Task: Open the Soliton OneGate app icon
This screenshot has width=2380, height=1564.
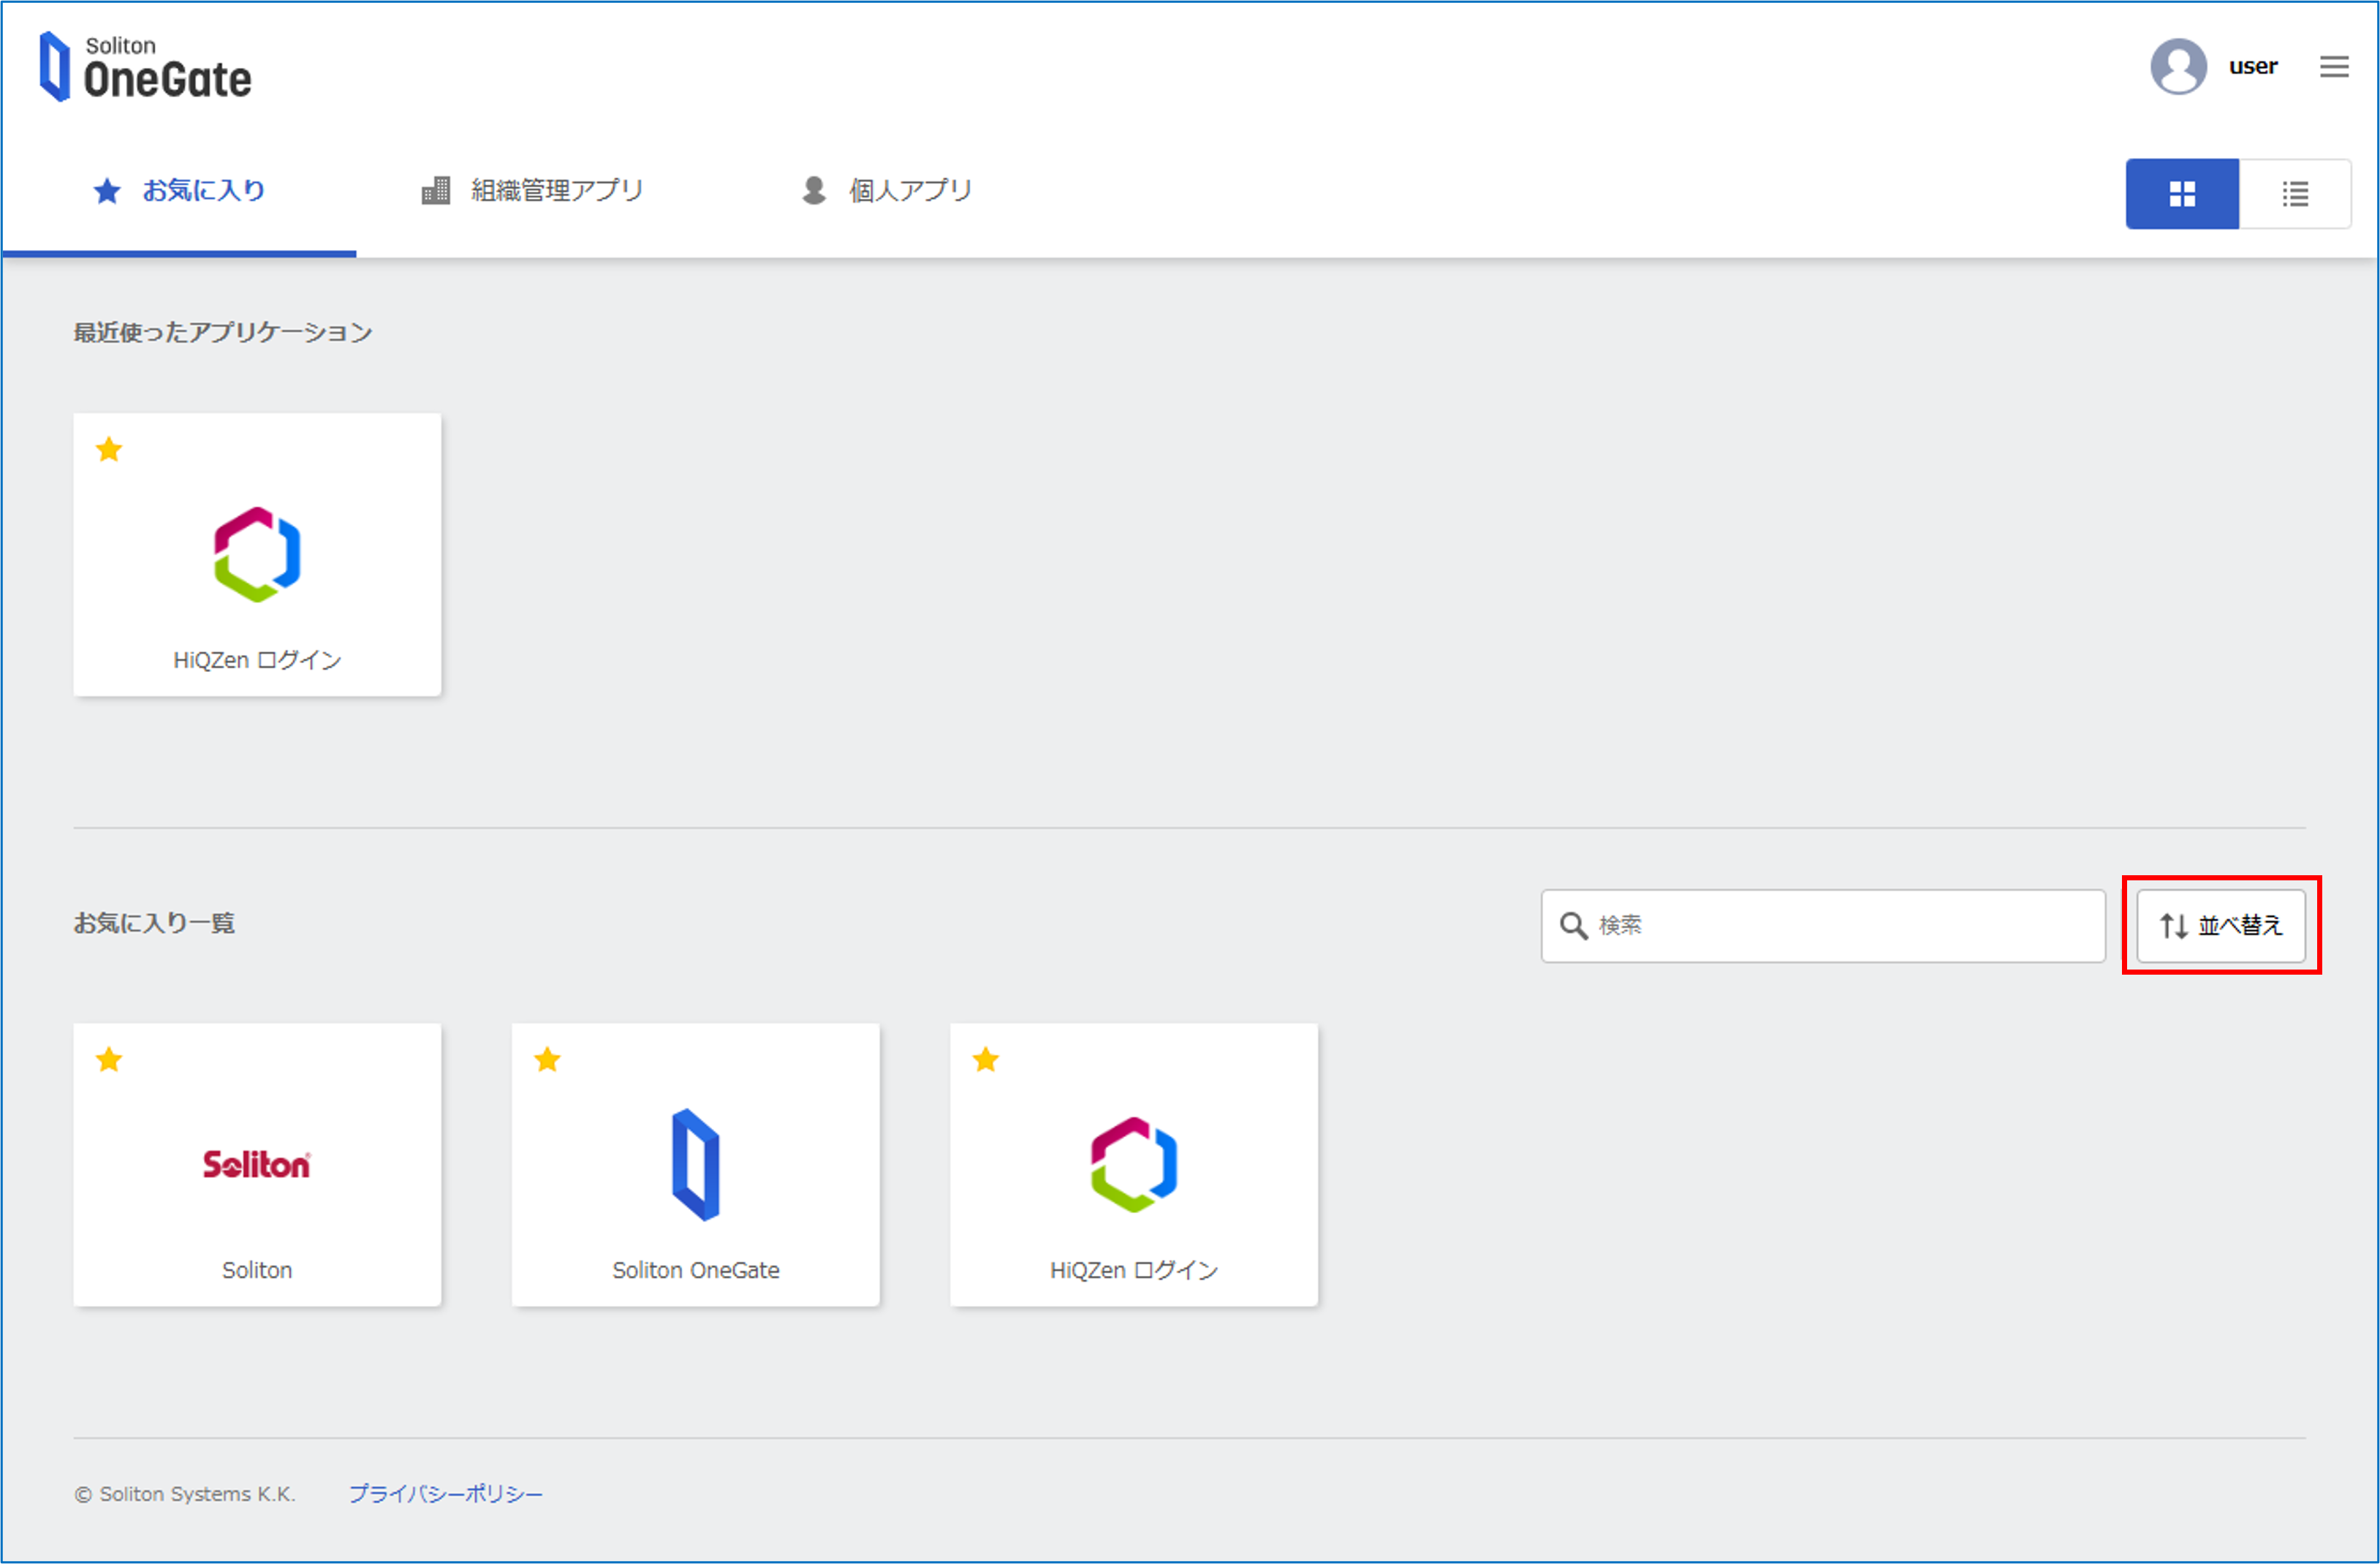Action: click(x=695, y=1165)
